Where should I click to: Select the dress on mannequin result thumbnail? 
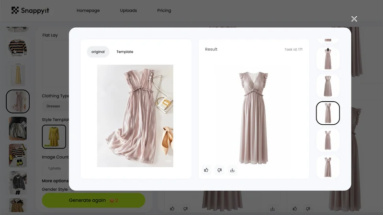coord(328,59)
